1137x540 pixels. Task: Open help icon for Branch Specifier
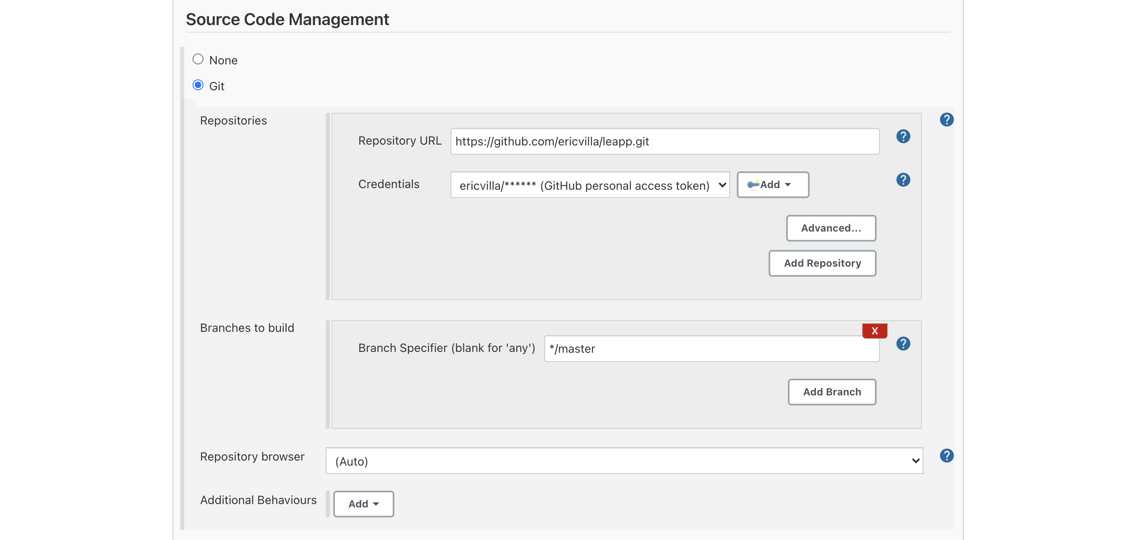click(x=903, y=344)
